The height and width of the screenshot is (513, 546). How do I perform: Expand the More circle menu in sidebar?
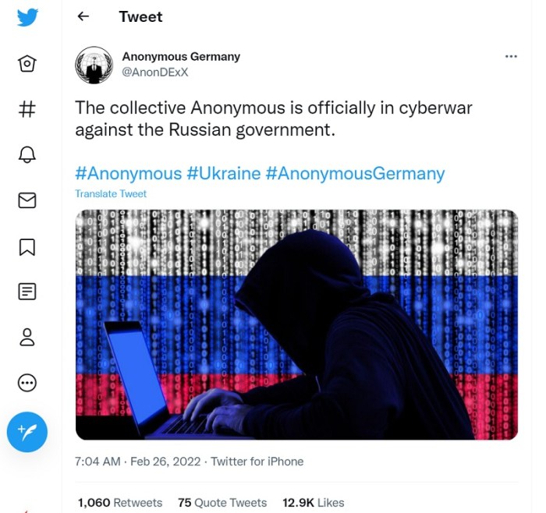[x=27, y=383]
